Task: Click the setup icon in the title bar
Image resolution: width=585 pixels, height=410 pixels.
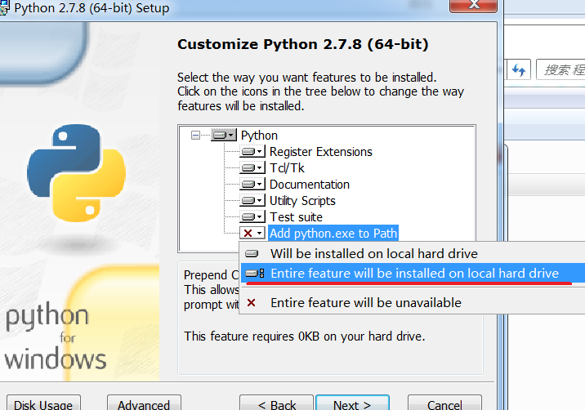Action: tap(3, 8)
